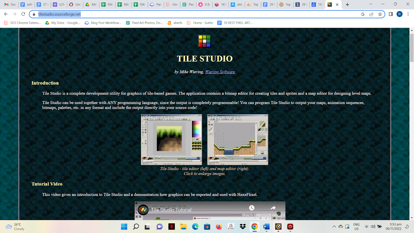Enlarge the tile editor screenshot

[172, 140]
